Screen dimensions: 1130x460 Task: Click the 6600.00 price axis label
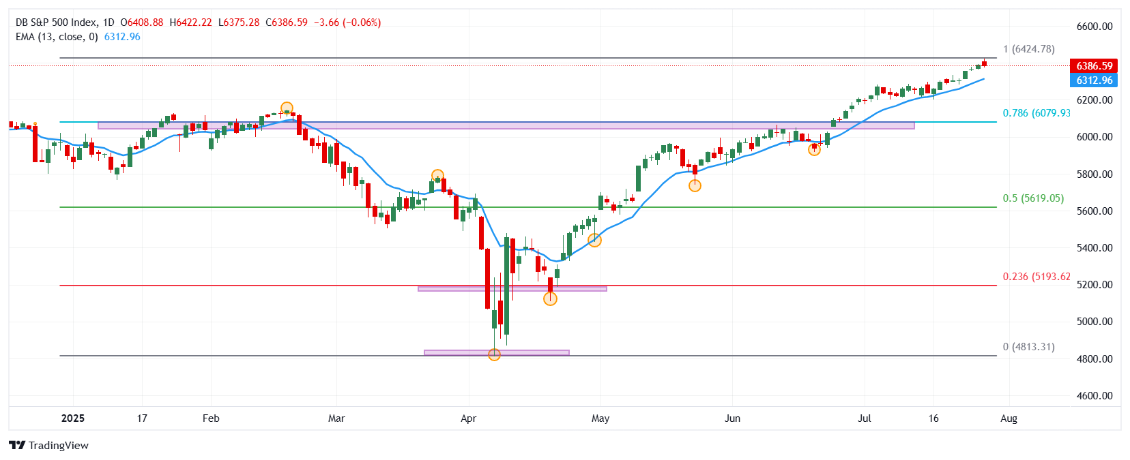[1095, 27]
